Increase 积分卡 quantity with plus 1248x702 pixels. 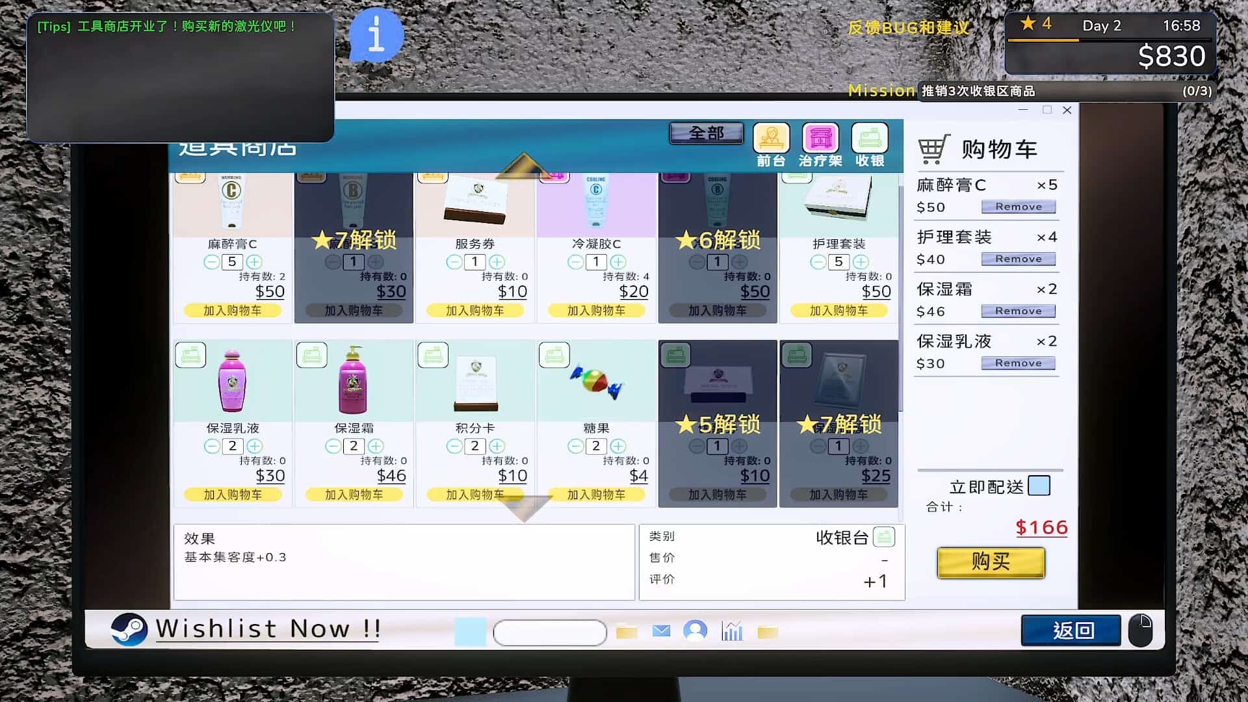point(497,446)
